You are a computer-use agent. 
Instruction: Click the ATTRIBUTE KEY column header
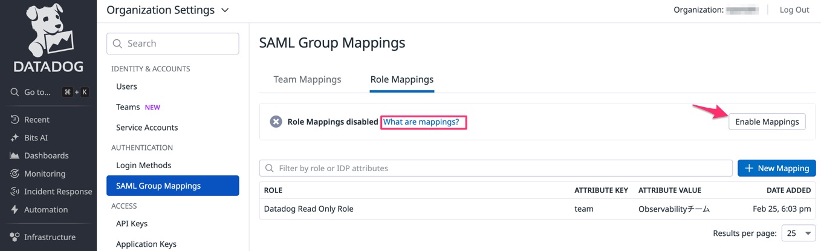tap(602, 191)
